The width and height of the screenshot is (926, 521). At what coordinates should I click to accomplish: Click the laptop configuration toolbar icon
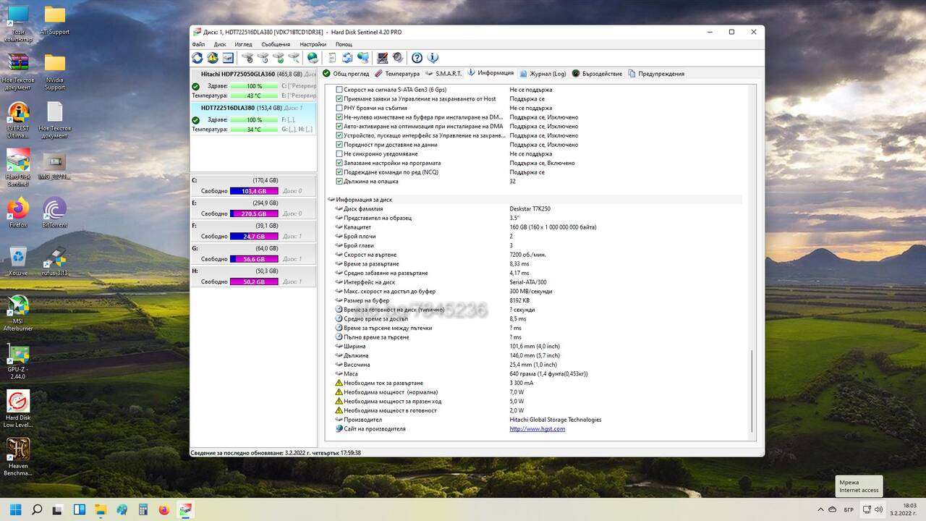click(382, 58)
